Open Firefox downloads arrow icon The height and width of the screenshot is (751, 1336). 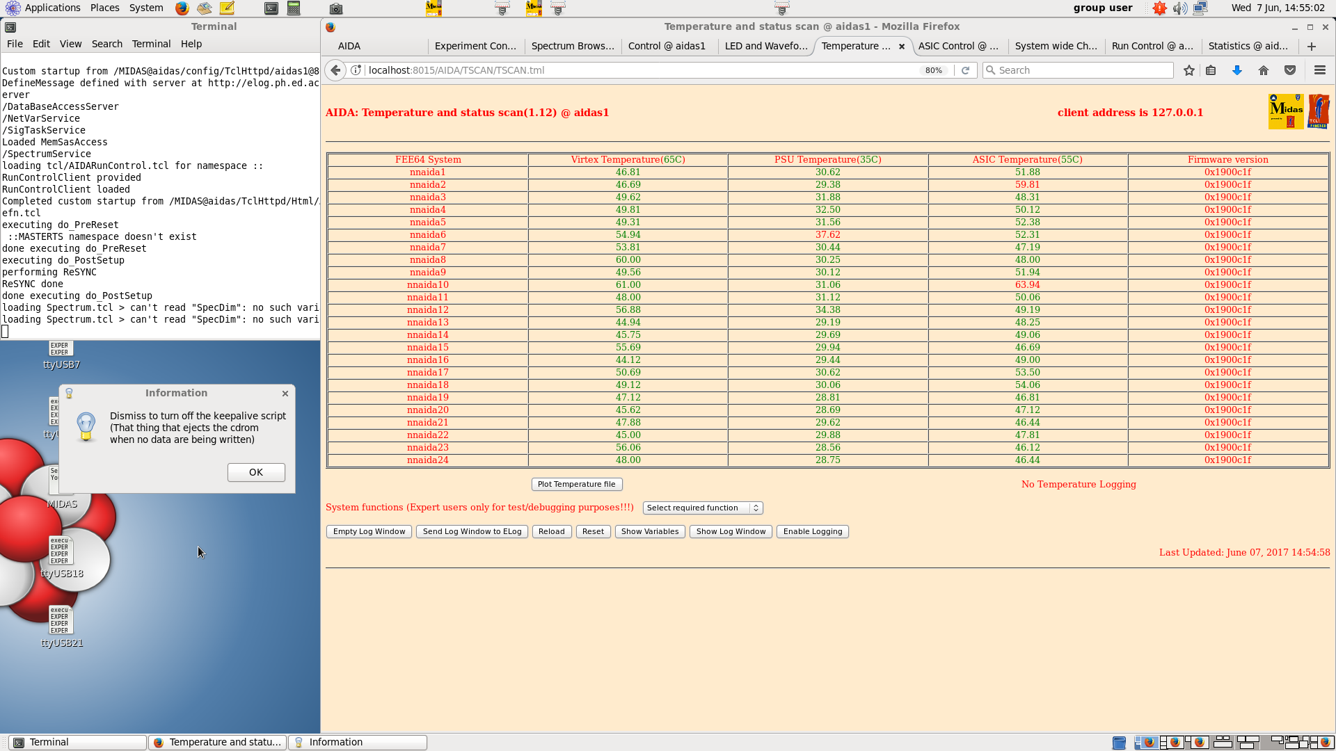pos(1237,70)
